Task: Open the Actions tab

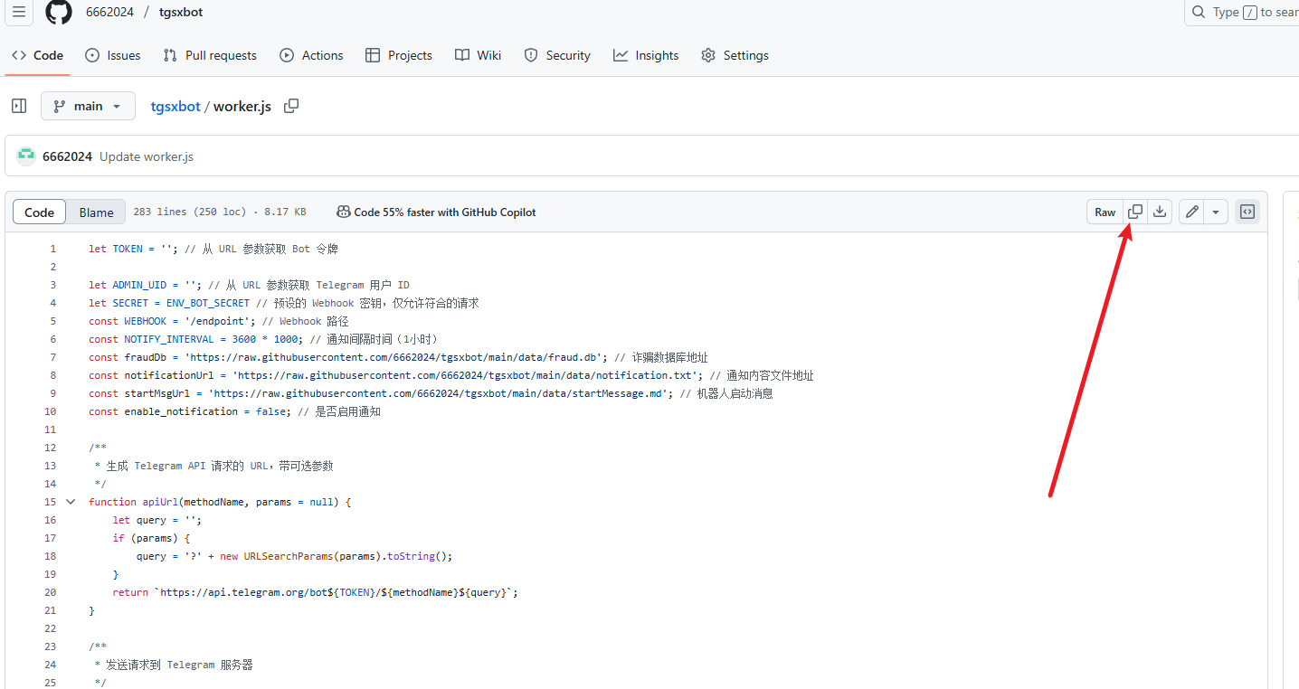Action: click(x=311, y=55)
